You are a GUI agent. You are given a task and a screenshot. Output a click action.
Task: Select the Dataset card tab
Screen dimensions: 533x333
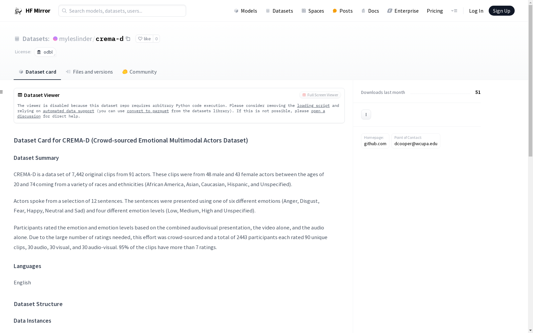pos(37,72)
